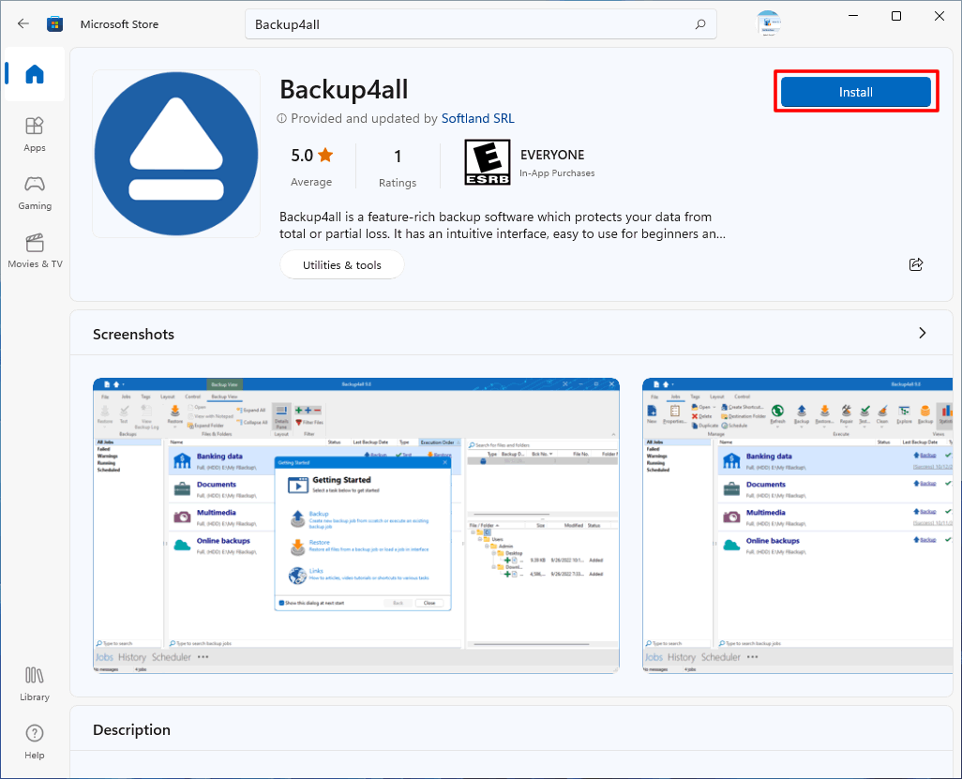This screenshot has height=779, width=962.
Task: Open the Home section in the sidebar
Action: point(34,74)
